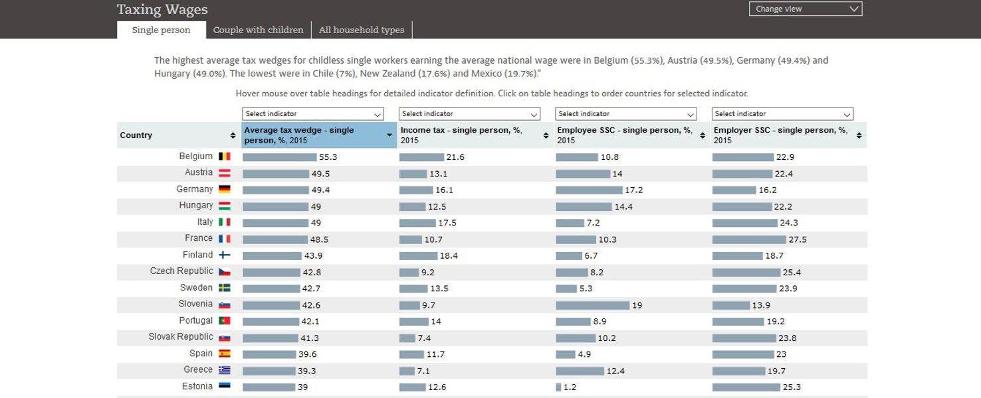Click the Greece flag icon
This screenshot has width=981, height=398.
[225, 370]
